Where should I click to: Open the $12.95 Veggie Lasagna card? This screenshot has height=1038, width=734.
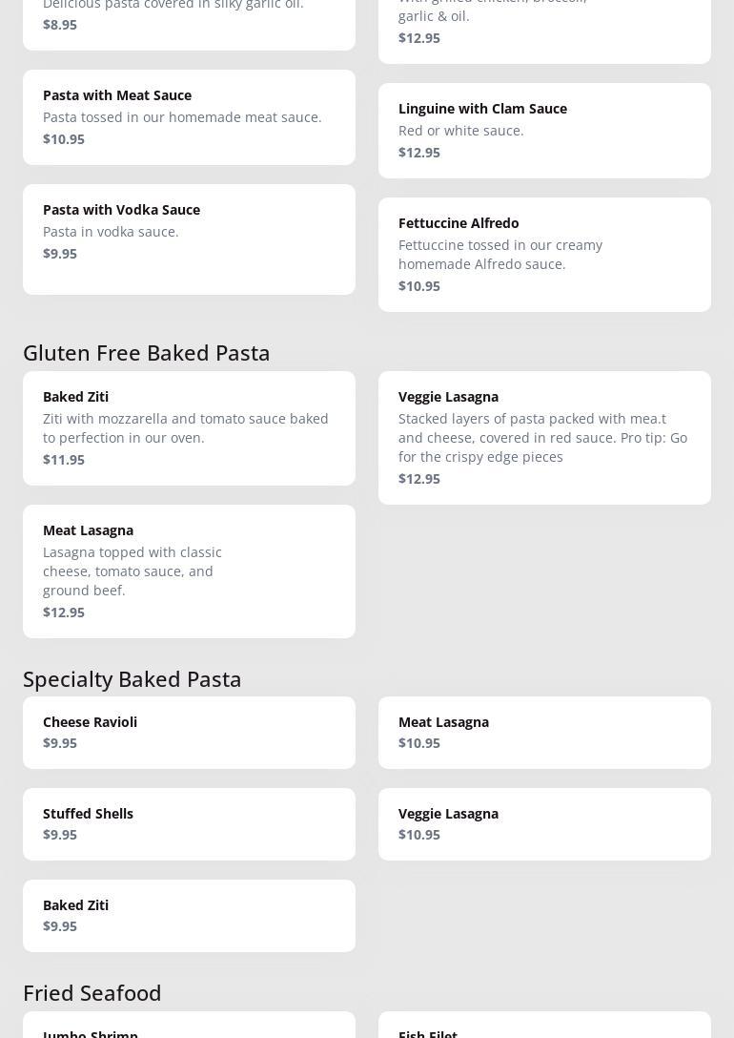click(544, 437)
